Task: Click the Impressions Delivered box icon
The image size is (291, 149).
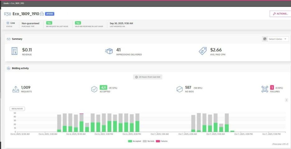Action: coord(109,51)
